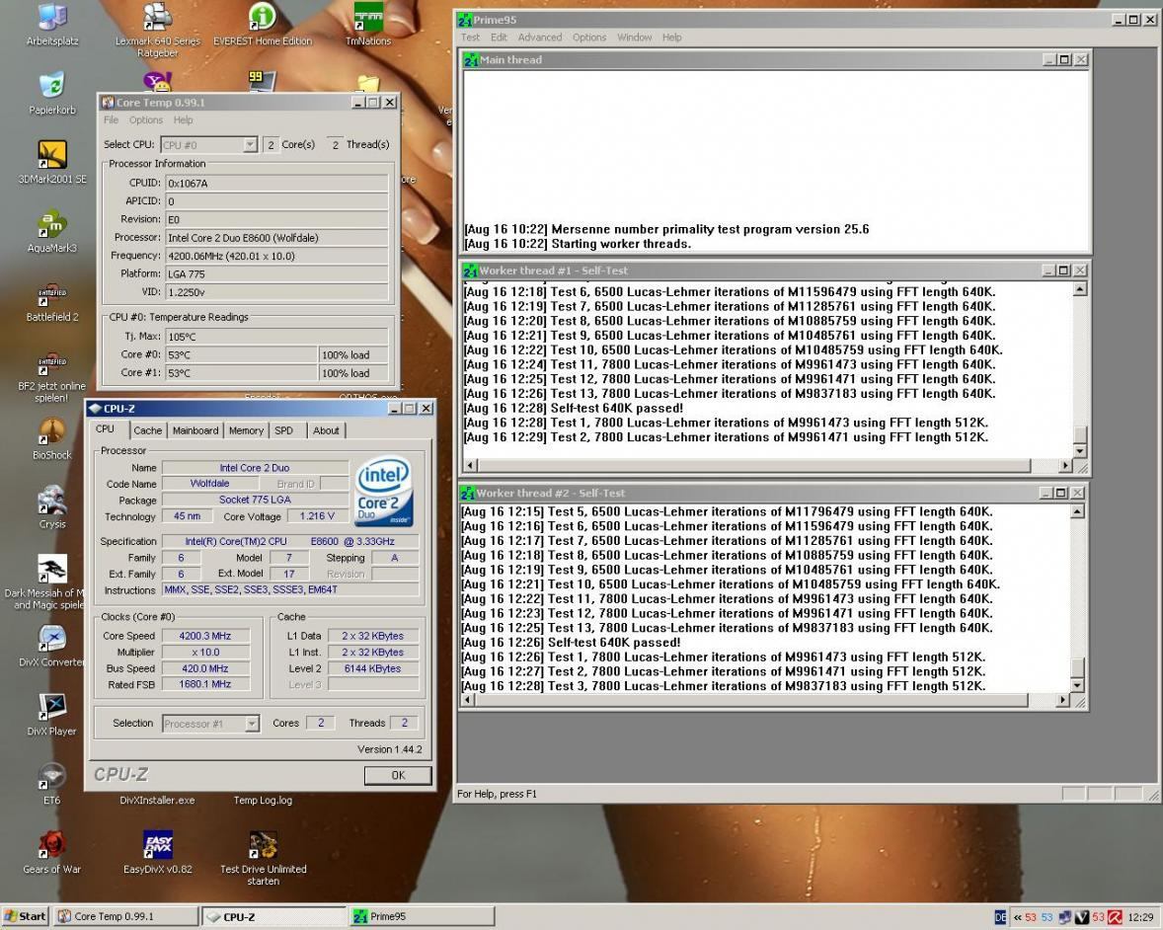Open the File menu in Core Temp
The height and width of the screenshot is (930, 1163).
point(112,120)
